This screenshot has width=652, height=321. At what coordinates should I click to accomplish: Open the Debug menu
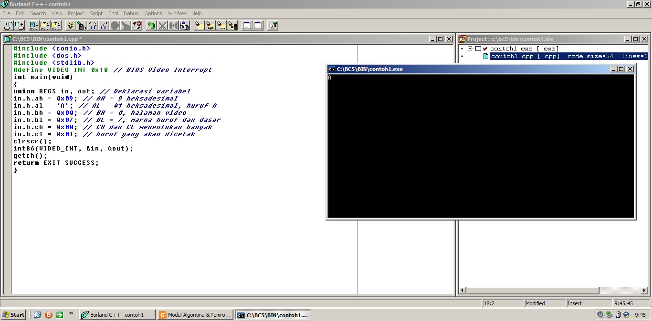click(131, 13)
